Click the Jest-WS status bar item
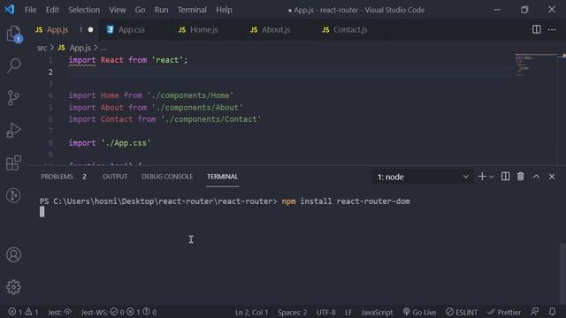566x318 pixels. tap(119, 312)
